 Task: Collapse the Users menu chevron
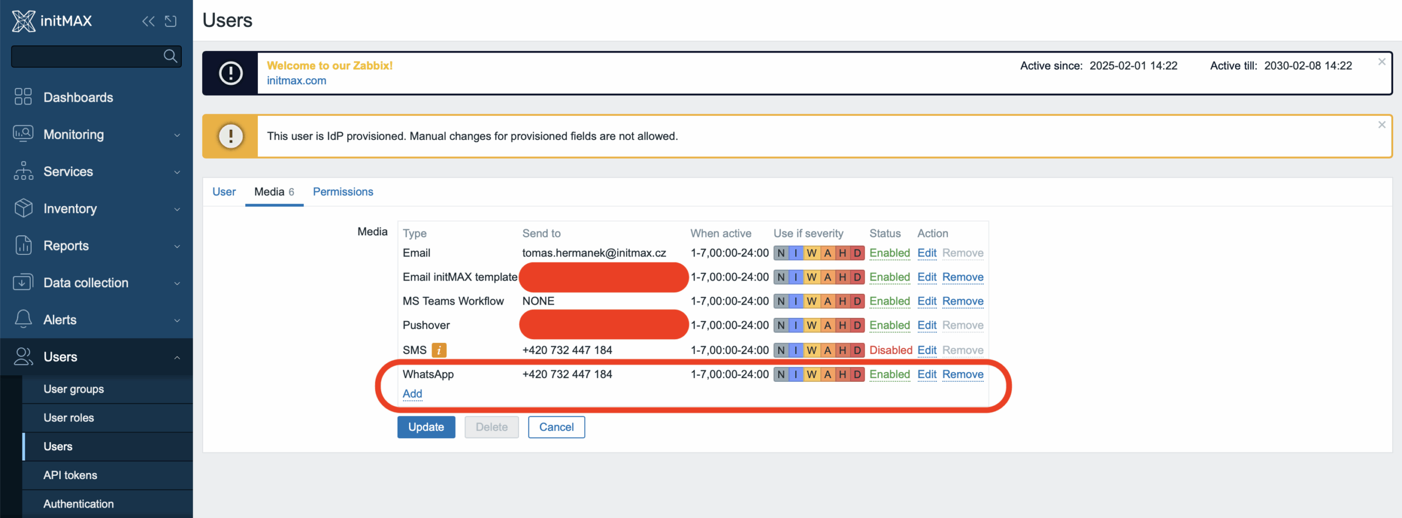coord(177,358)
